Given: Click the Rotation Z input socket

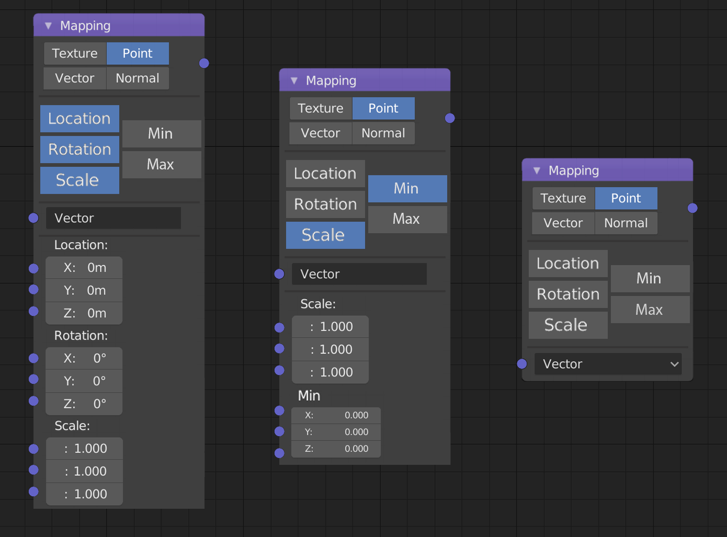Looking at the screenshot, I should pos(33,401).
